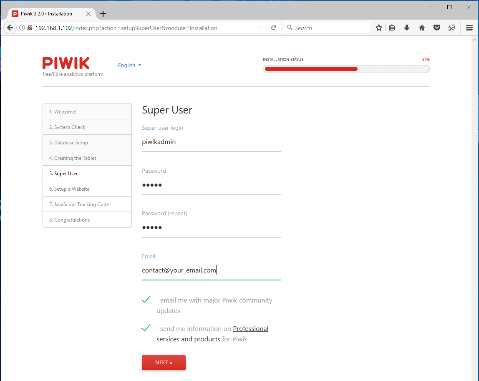Open the Firefox hamburger menu
This screenshot has width=479, height=381.
coord(469,28)
